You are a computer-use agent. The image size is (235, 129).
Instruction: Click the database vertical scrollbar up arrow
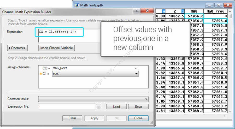point(230,11)
